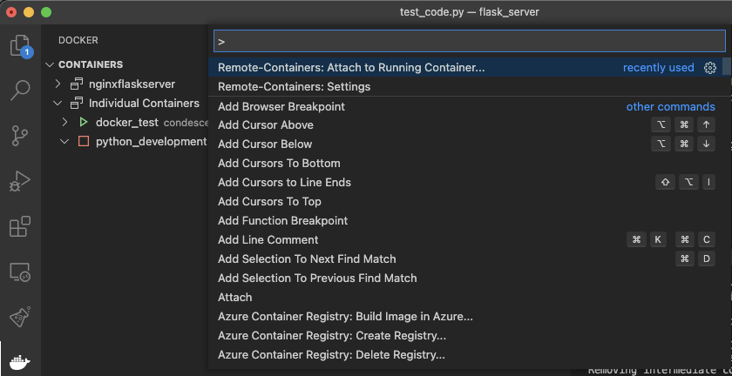The image size is (732, 376).
Task: Click the Individual Containers label
Action: tap(145, 103)
